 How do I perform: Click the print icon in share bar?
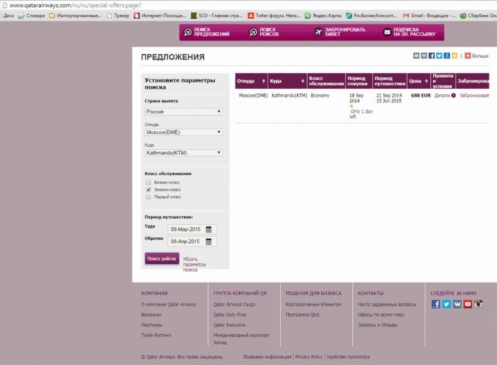point(424,56)
